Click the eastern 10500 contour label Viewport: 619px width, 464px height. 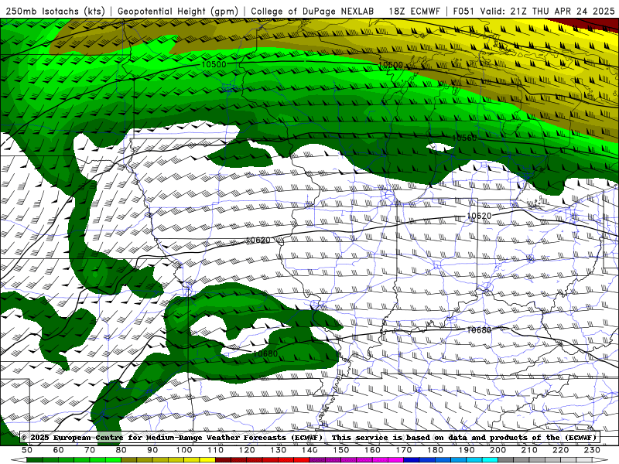[391, 65]
